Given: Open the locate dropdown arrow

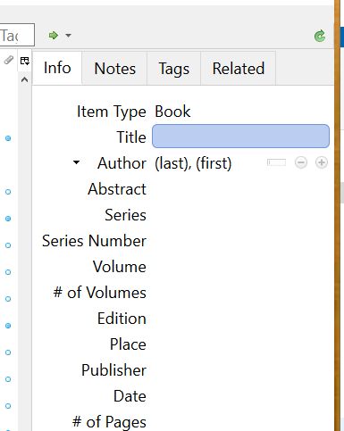Looking at the screenshot, I should tap(68, 36).
